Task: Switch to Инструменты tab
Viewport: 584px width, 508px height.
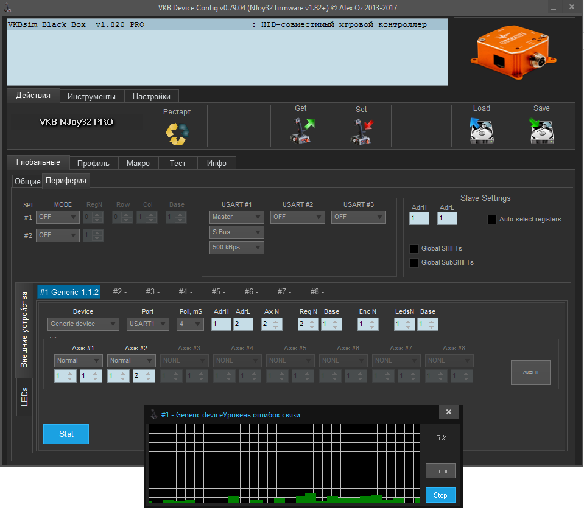Action: pyautogui.click(x=91, y=97)
